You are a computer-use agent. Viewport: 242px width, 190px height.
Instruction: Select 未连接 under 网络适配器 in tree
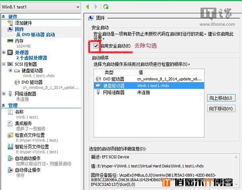(x=23, y=99)
